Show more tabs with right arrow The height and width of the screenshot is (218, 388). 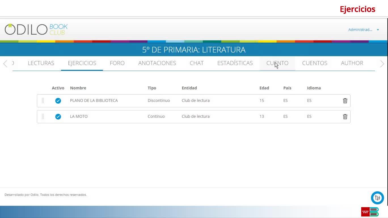[x=382, y=64]
